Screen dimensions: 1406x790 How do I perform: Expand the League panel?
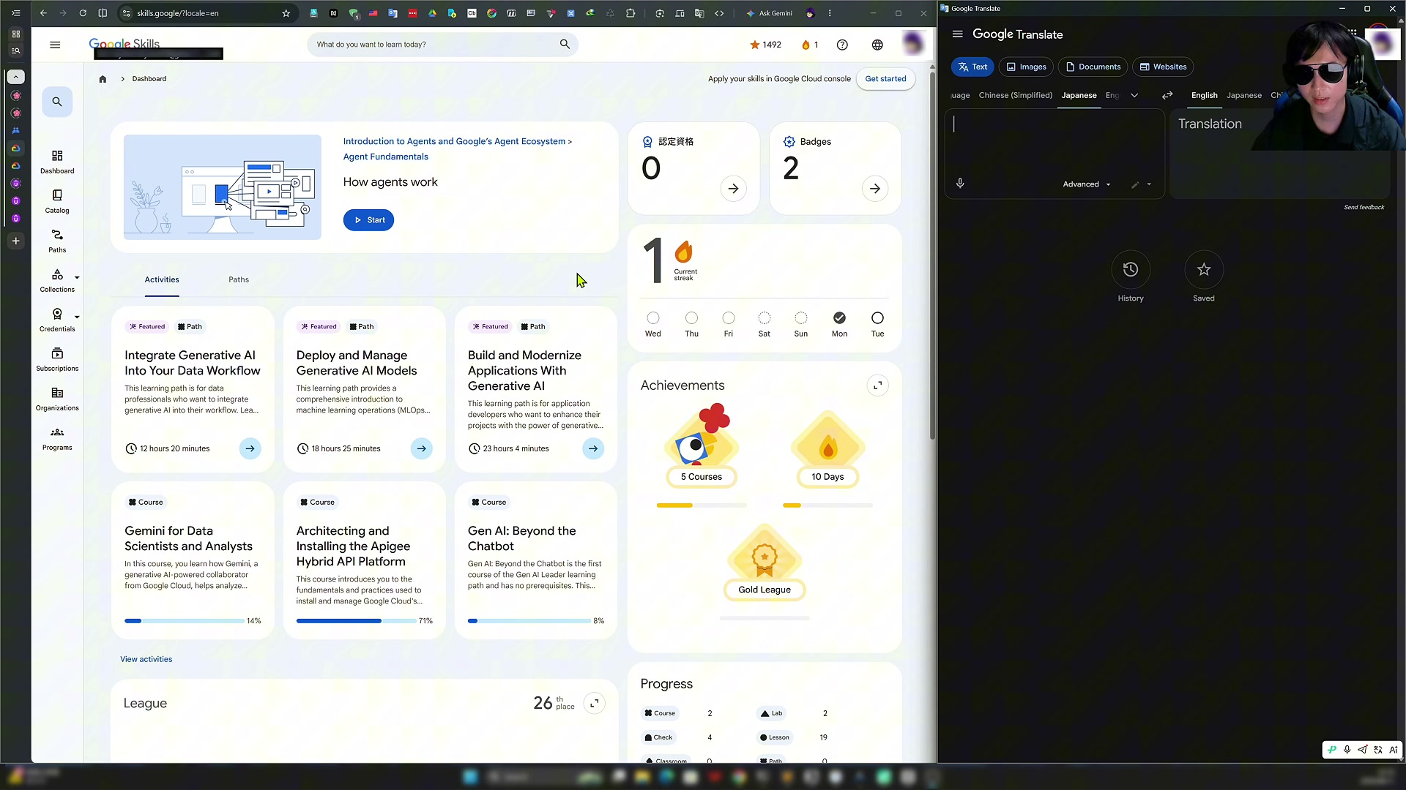[595, 703]
